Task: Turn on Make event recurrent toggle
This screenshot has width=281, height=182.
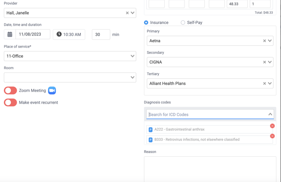Action: point(11,102)
